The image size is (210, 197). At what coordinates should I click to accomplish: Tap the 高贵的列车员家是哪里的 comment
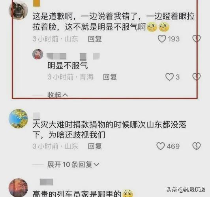83,194
